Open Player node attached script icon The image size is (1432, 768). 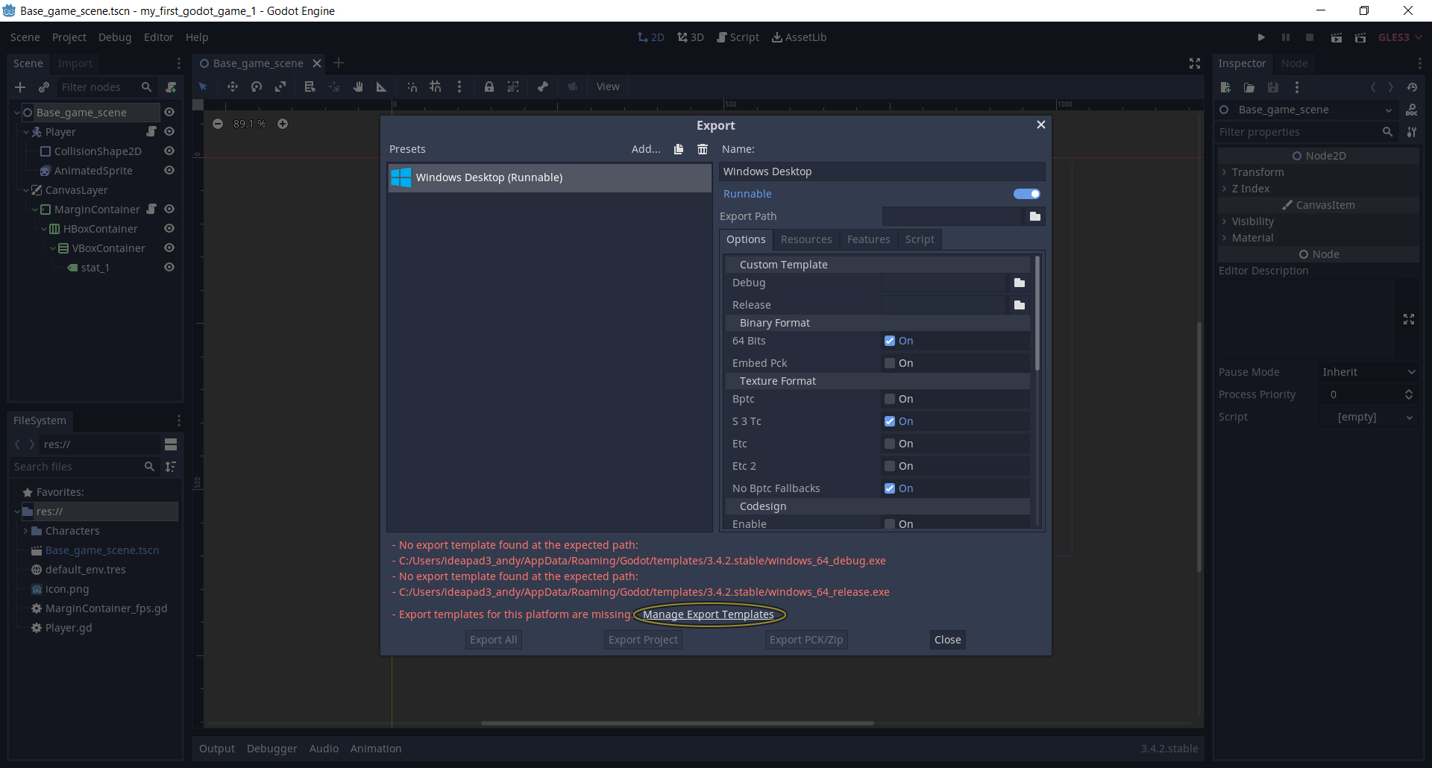pyautogui.click(x=151, y=131)
